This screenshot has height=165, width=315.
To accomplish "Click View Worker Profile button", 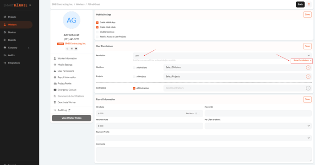I will tap(71, 118).
